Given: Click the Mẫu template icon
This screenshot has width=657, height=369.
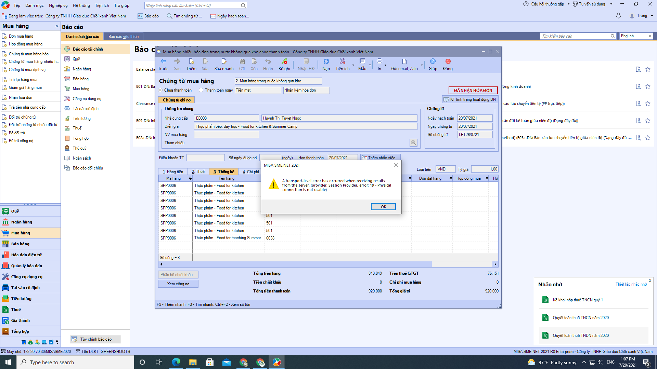Looking at the screenshot, I should 362,61.
